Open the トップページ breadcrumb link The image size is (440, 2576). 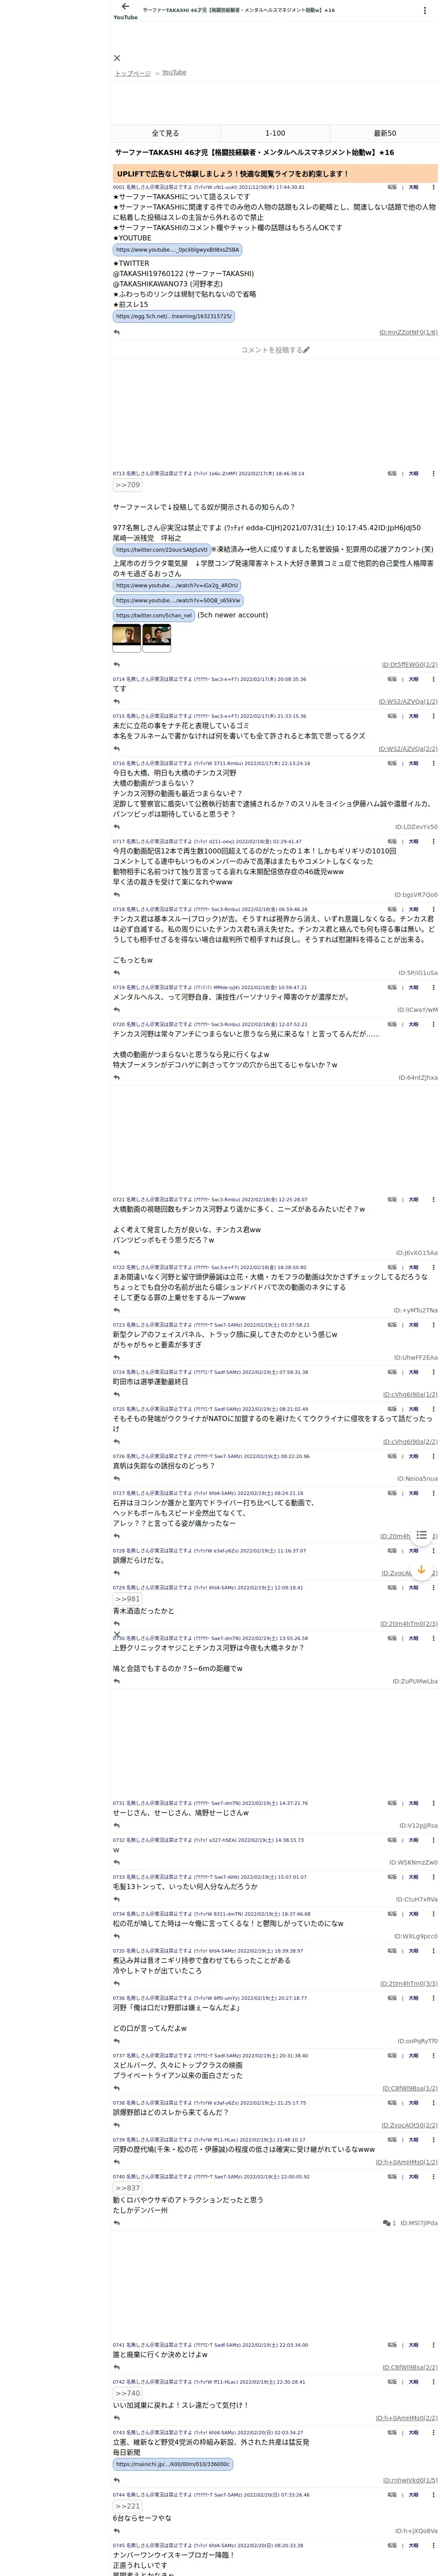(132, 73)
